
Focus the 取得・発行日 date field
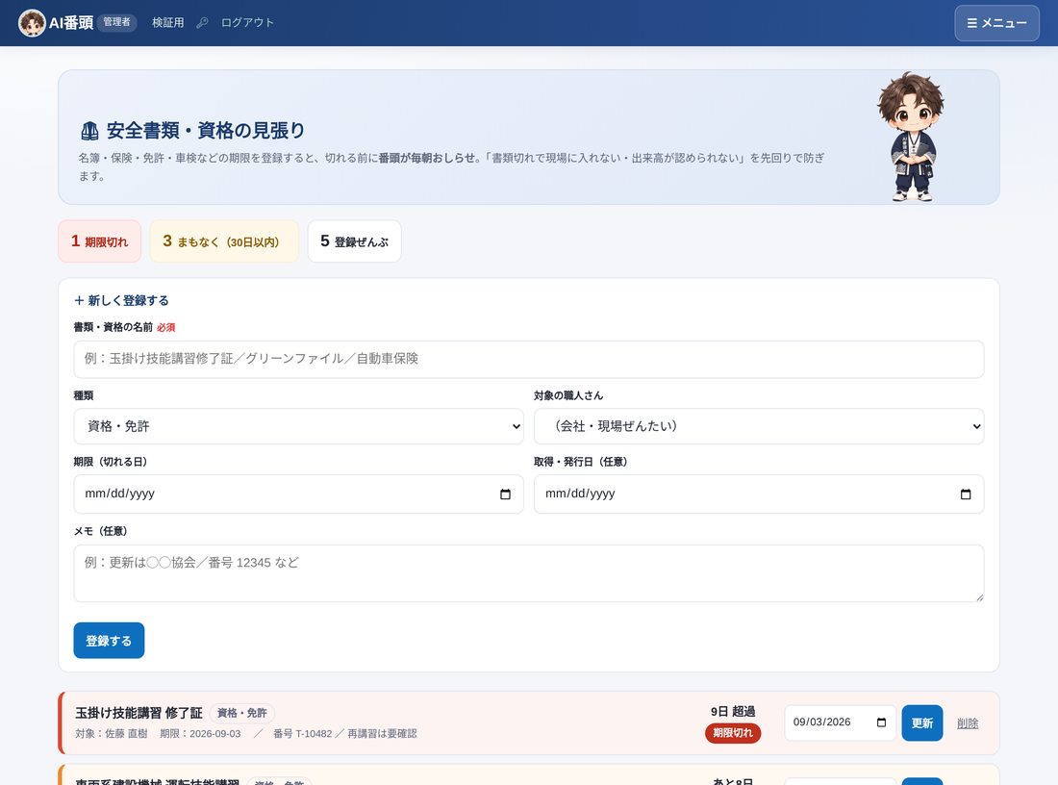[759, 494]
